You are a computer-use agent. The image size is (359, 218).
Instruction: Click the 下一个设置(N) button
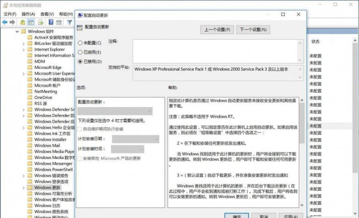[x=253, y=30]
